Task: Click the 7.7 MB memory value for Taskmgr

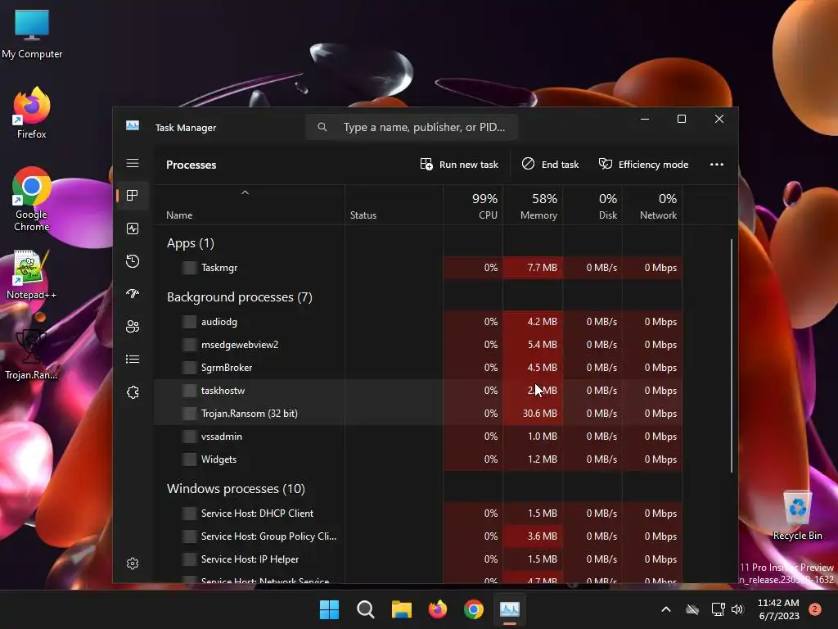Action: 542,268
